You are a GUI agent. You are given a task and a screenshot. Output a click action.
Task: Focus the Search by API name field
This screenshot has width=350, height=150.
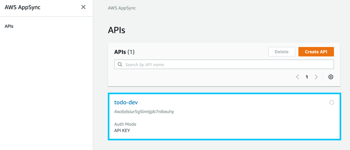(x=228, y=64)
